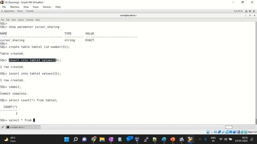Click the guest network status icon
The width and height of the screenshot is (257, 144).
point(246,11)
